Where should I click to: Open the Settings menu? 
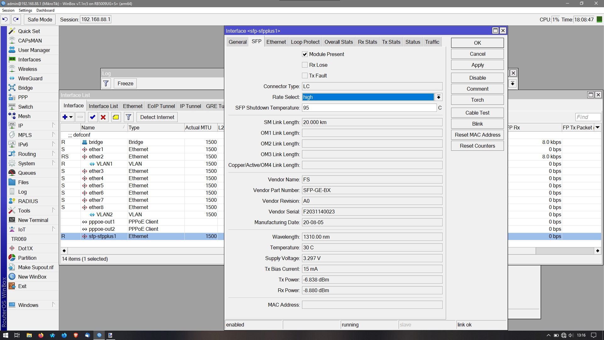[25, 10]
